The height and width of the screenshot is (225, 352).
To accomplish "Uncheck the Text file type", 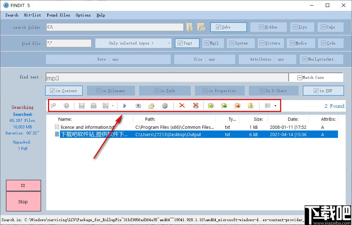I will (187, 43).
